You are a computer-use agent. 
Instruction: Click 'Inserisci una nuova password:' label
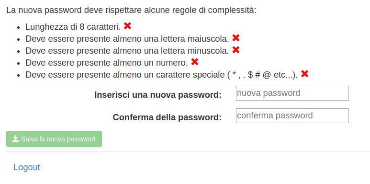click(158, 95)
